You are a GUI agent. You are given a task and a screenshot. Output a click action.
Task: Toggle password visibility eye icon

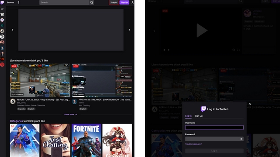pos(241,139)
